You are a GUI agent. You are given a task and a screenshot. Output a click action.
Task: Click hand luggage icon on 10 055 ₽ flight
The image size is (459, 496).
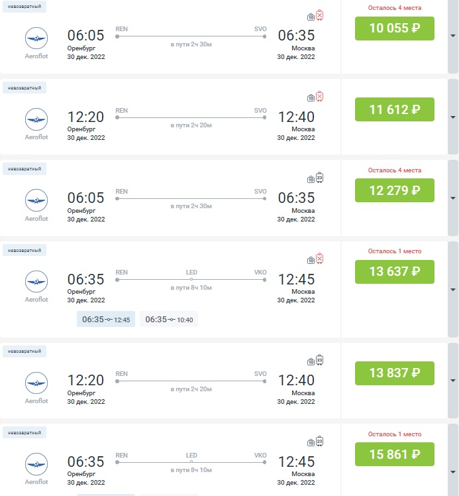pos(311,17)
